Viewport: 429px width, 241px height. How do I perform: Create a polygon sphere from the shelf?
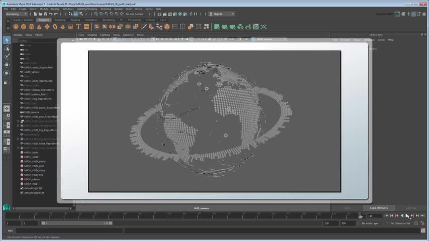click(16, 27)
